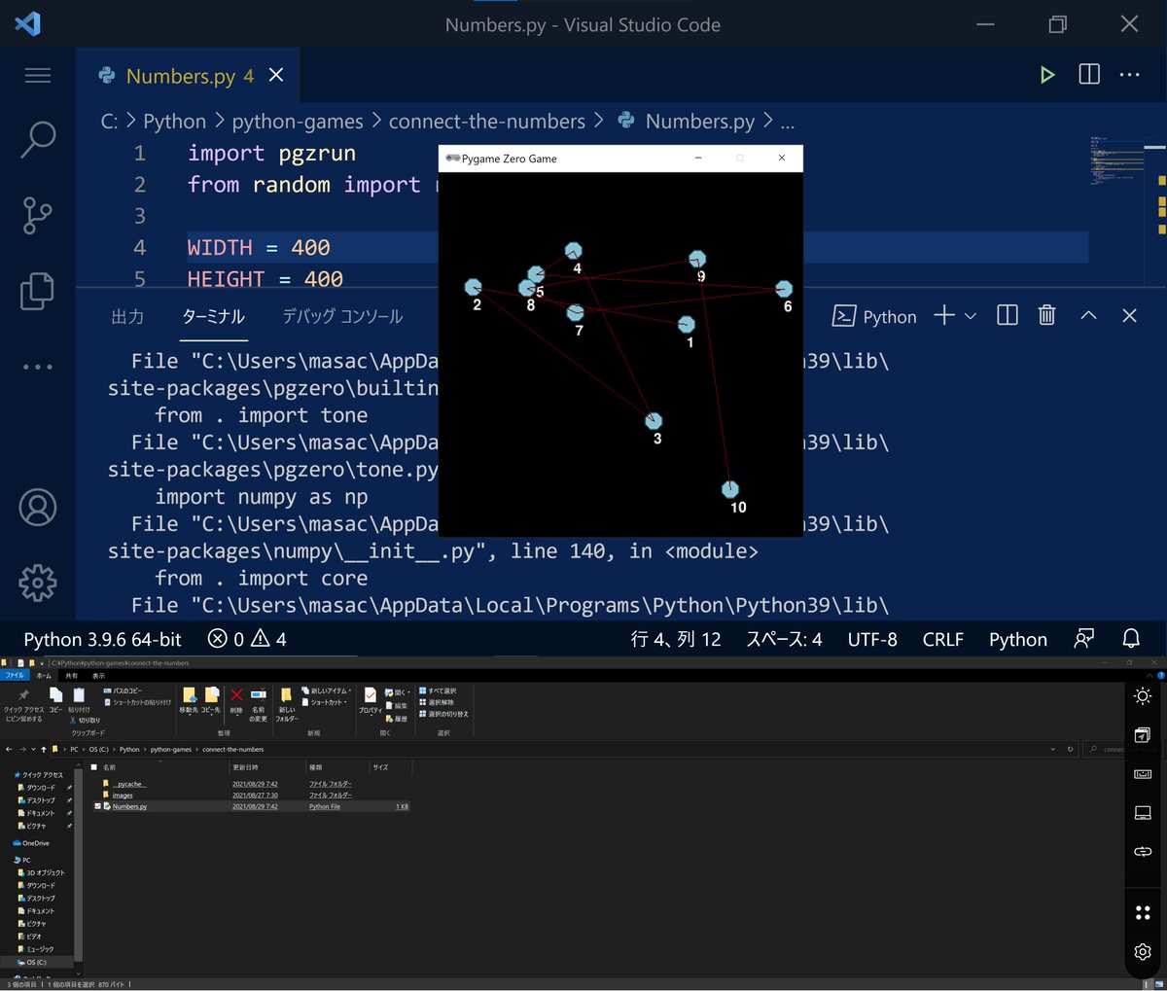
Task: Open the Manage gear in VS Code
Action: 38,583
